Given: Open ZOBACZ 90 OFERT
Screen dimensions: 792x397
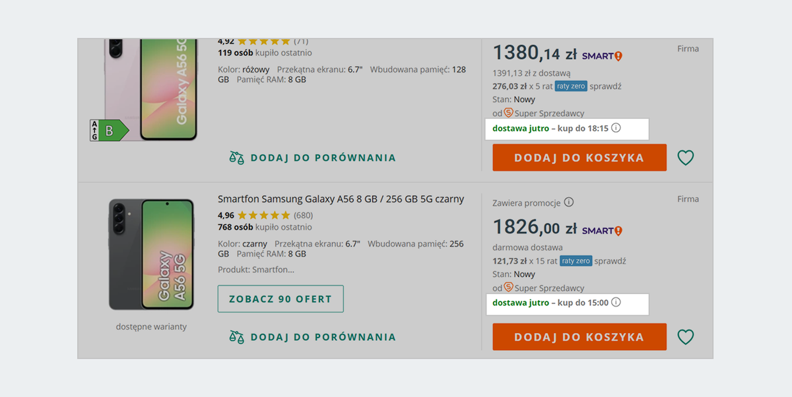Looking at the screenshot, I should coord(280,298).
